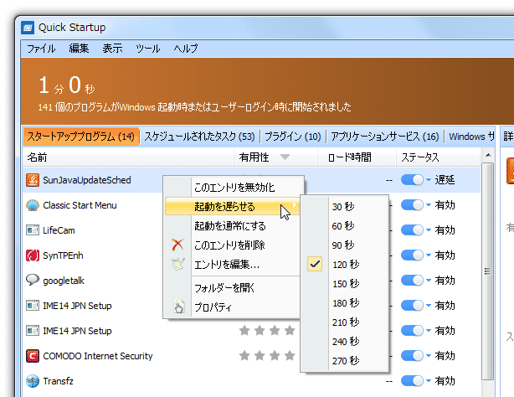The image size is (514, 397).
Task: Open the 表示 menu
Action: 112,49
